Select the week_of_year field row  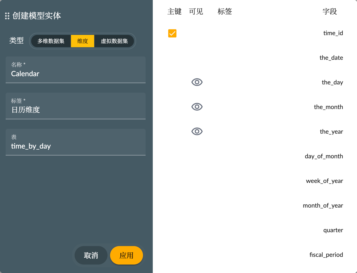coord(324,181)
